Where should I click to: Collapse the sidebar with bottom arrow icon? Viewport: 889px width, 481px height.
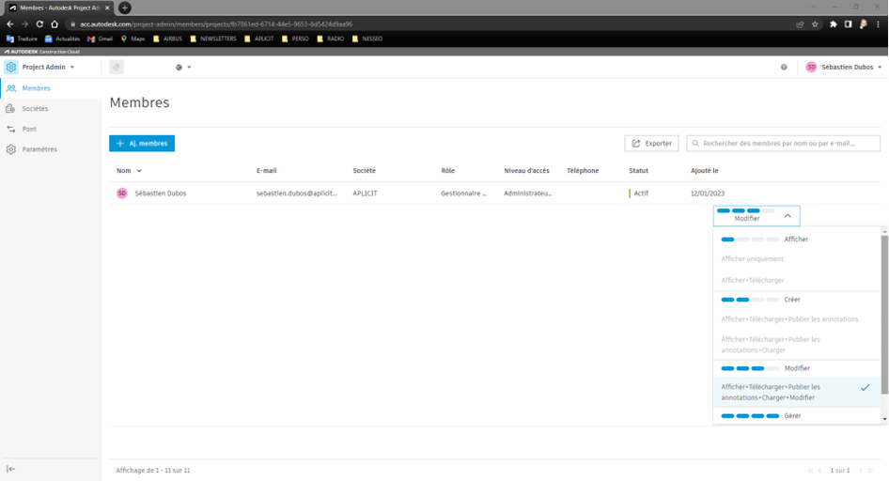(x=10, y=469)
